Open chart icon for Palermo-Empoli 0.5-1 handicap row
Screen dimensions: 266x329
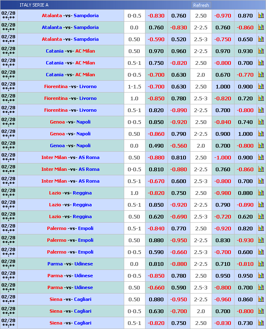point(261,228)
